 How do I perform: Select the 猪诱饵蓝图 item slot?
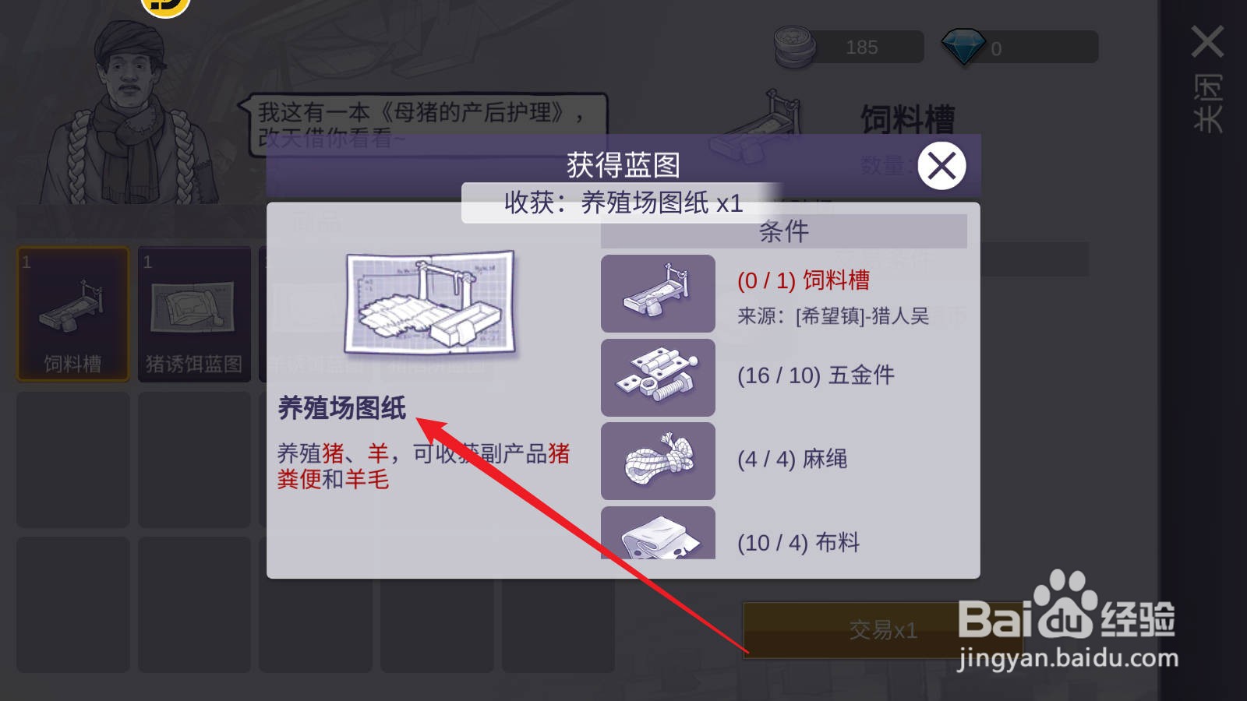point(194,314)
